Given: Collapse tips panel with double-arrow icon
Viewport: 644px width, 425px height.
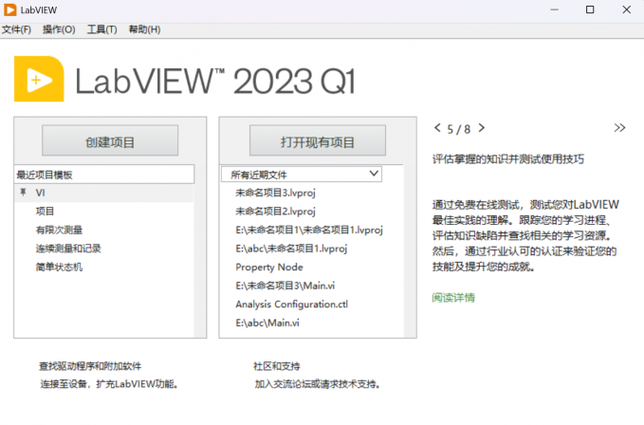Looking at the screenshot, I should tap(619, 128).
